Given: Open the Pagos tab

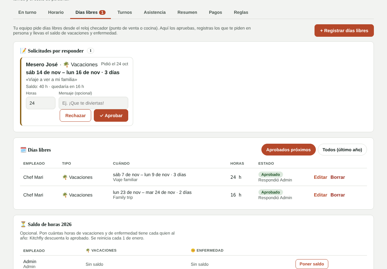Looking at the screenshot, I should coord(215,12).
